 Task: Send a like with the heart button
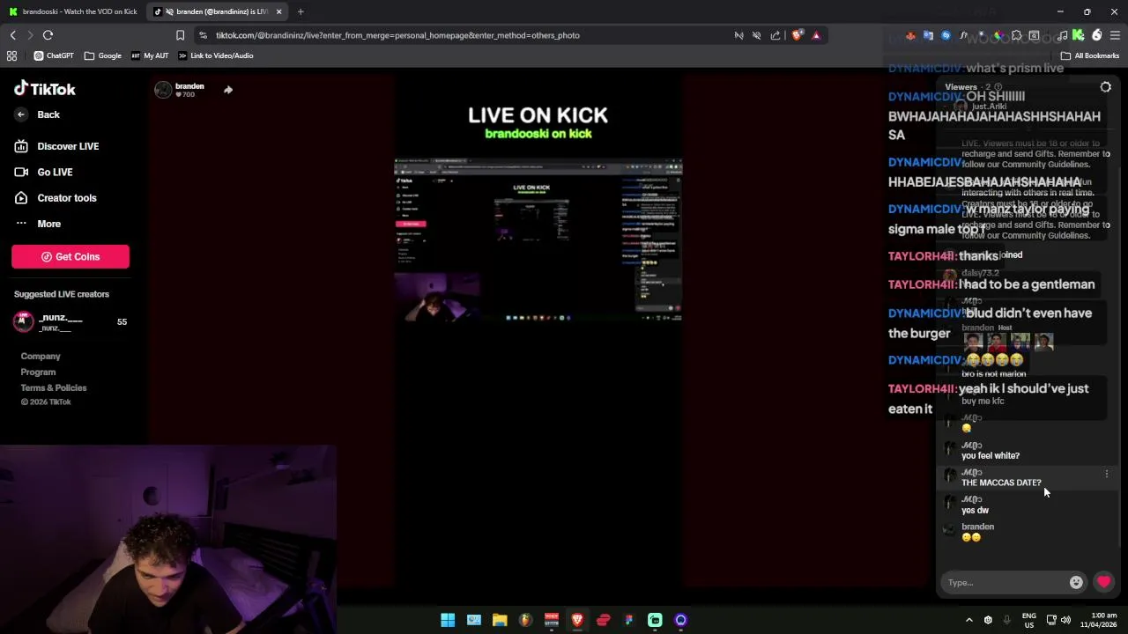pos(1103,582)
